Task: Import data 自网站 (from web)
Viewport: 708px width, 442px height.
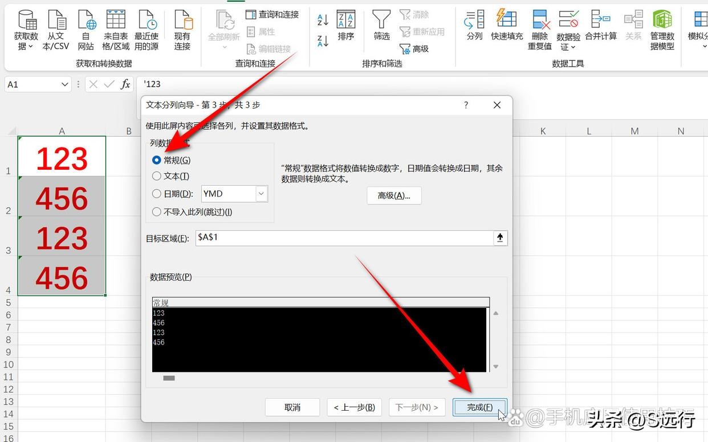Action: point(86,30)
